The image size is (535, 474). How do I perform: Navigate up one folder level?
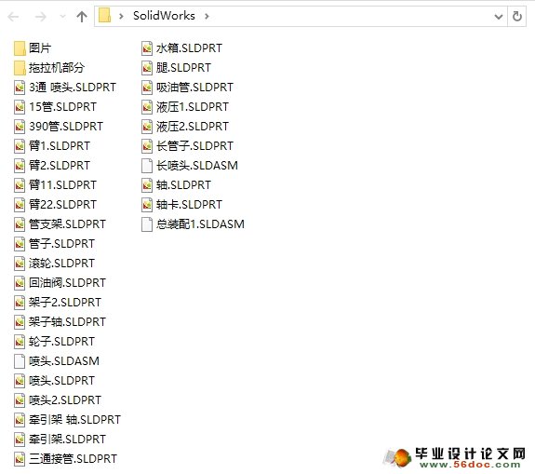pyautogui.click(x=82, y=17)
